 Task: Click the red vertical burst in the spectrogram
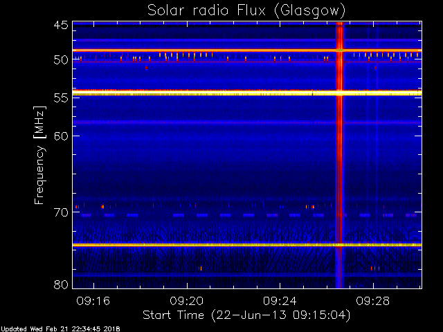(x=339, y=155)
